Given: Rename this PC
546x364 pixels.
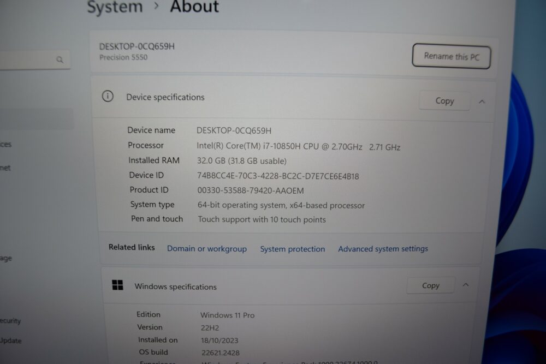Looking at the screenshot, I should (x=452, y=56).
